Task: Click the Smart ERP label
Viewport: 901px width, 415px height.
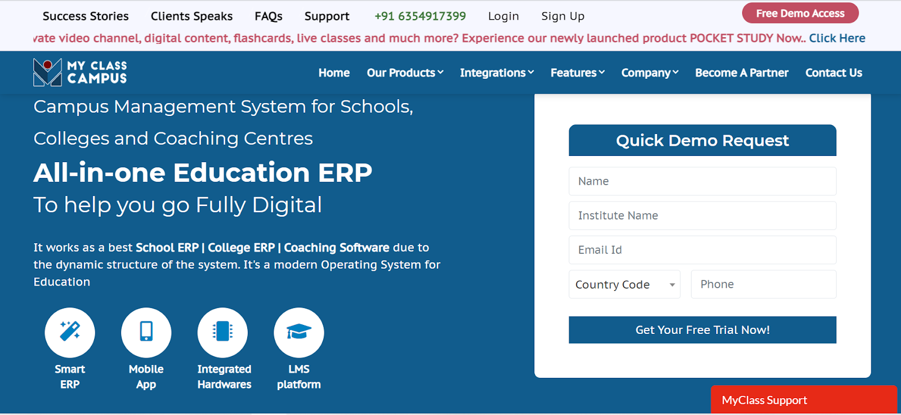Action: [70, 377]
